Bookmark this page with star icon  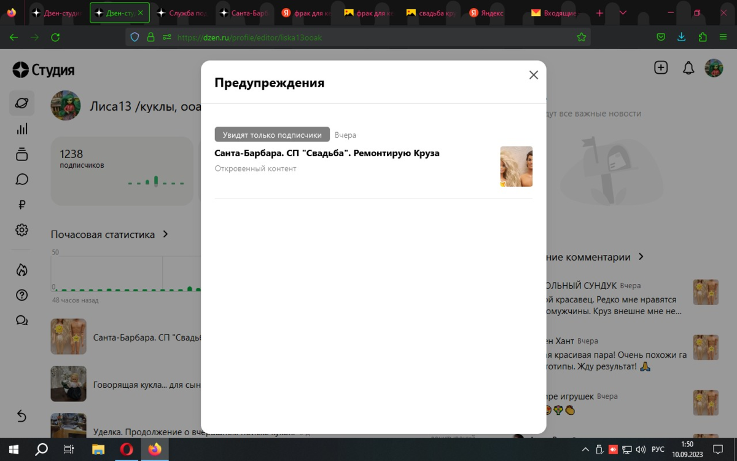pos(581,37)
